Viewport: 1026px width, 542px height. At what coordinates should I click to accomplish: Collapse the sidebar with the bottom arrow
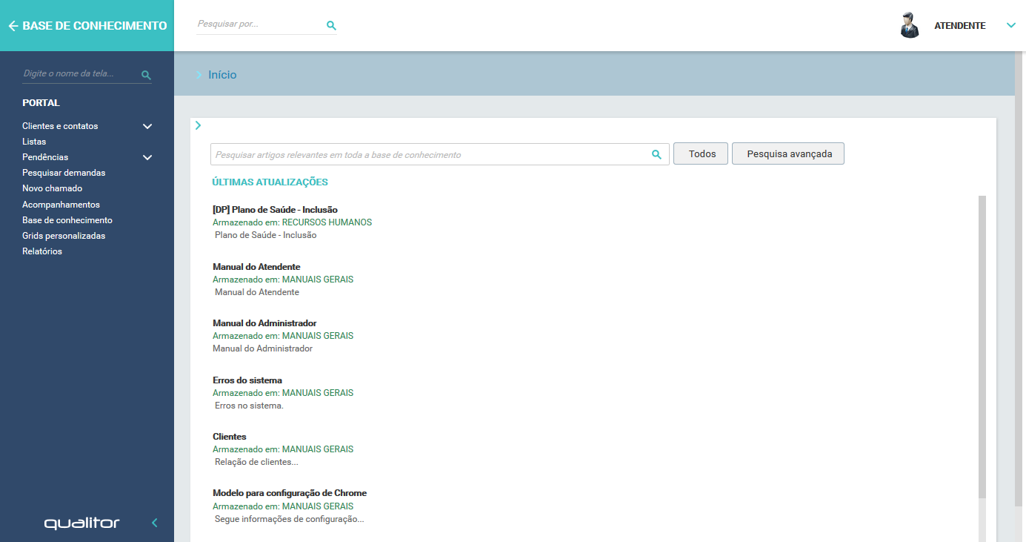[x=155, y=523]
